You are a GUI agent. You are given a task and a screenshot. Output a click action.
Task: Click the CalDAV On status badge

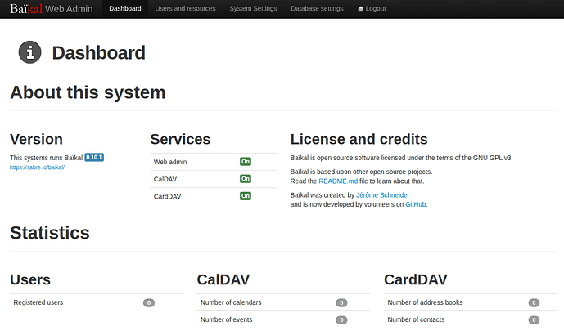point(245,179)
